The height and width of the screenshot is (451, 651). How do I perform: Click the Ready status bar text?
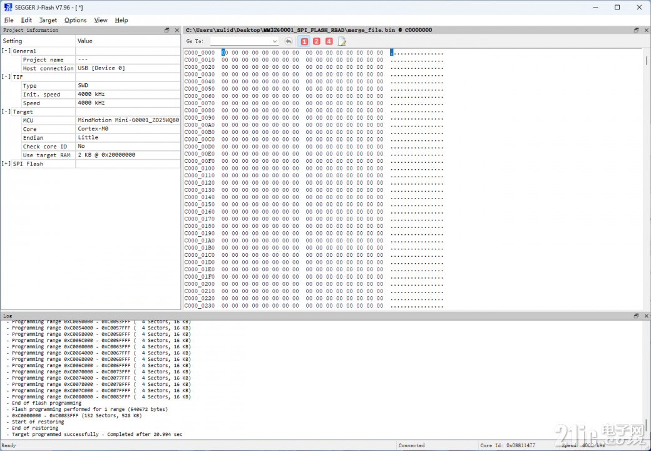9,445
